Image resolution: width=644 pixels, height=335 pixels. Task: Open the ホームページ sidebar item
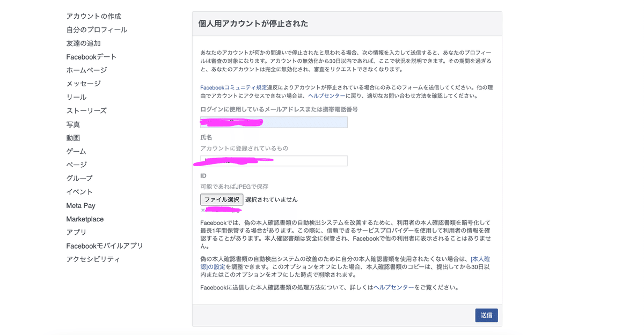point(87,70)
